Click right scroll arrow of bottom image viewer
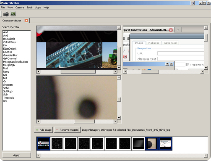This screenshot has width=211, height=161. [x=115, y=121]
